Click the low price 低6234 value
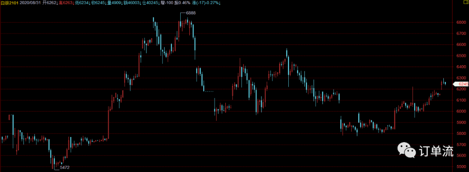The image size is (469, 172). 82,3
